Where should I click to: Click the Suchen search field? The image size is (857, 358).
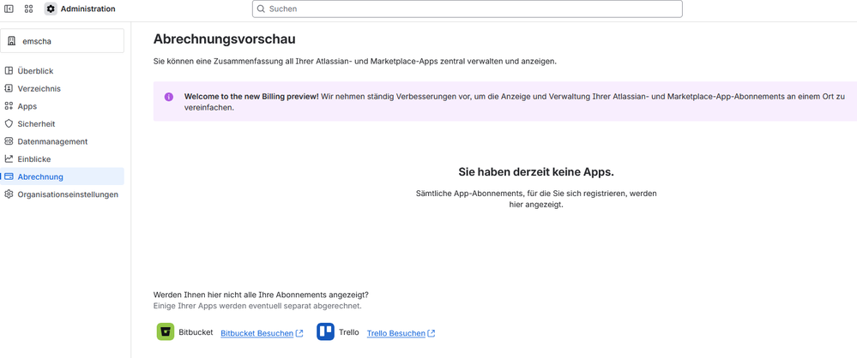click(x=468, y=9)
